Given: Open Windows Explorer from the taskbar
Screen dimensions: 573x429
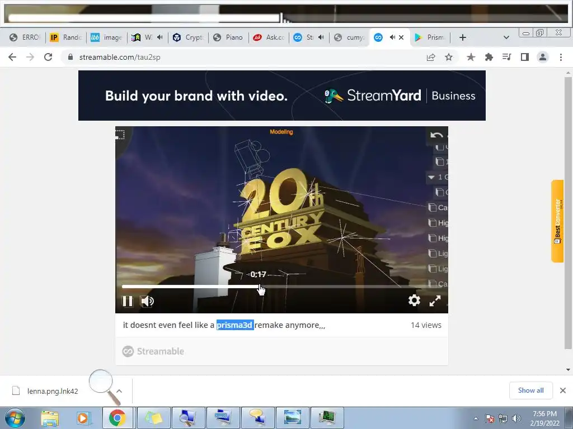Looking at the screenshot, I should [50, 418].
